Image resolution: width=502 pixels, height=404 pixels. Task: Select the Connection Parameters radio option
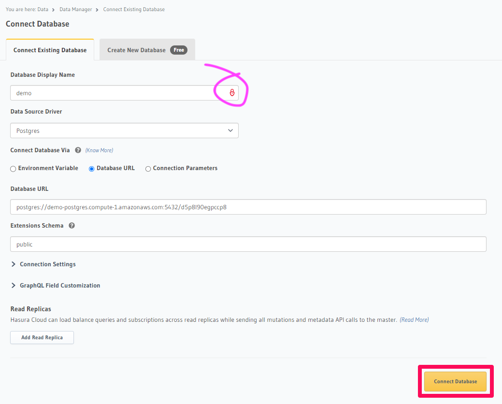coord(148,169)
